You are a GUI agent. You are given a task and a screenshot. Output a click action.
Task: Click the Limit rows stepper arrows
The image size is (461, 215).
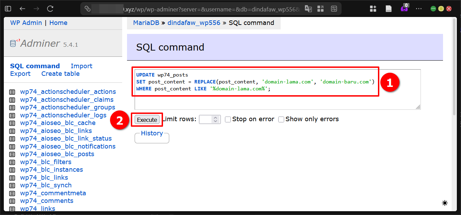[x=215, y=119]
